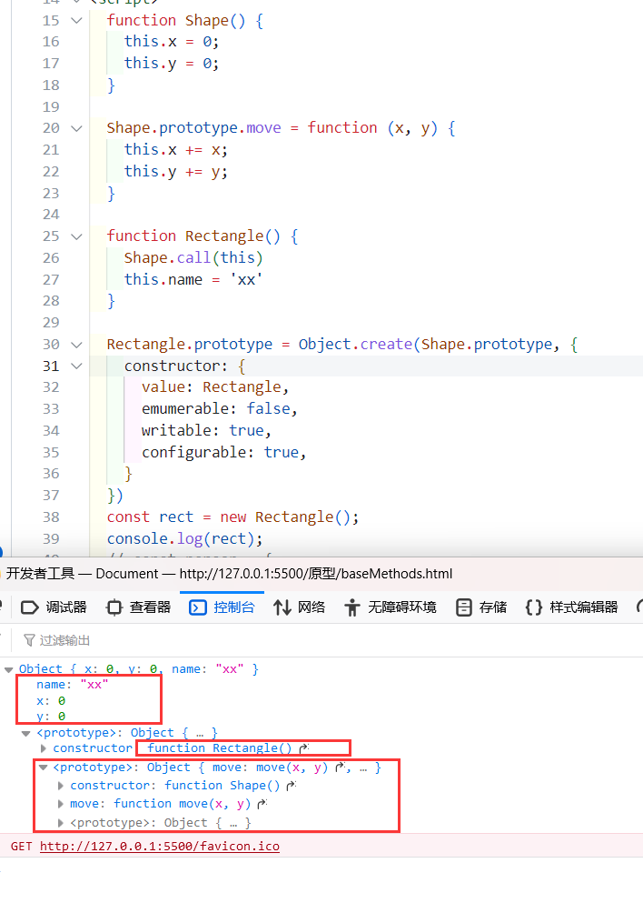Image resolution: width=643 pixels, height=903 pixels.
Task: Click the writable: true, code line
Action: click(x=206, y=431)
